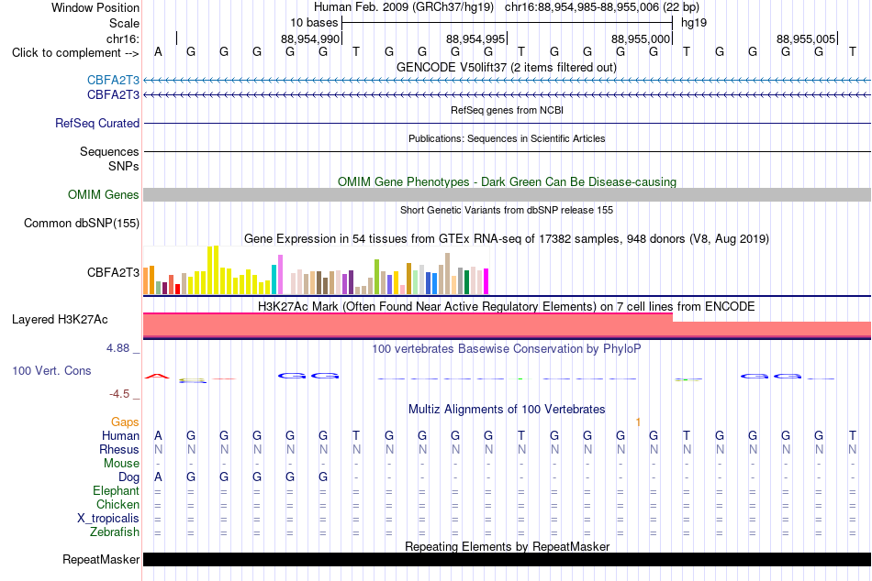
Task: Click H3K27Ac Mark ENCODE track title
Action: point(506,307)
